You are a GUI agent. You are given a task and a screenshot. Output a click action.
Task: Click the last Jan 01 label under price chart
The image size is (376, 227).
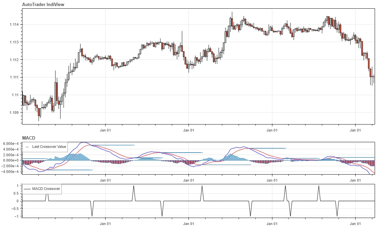click(x=355, y=130)
